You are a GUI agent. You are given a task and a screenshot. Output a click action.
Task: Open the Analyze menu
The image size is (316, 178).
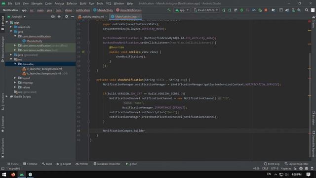59,3
